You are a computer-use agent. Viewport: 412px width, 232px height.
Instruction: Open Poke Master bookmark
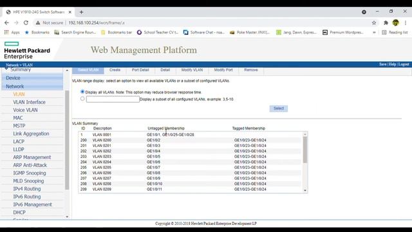250,32
